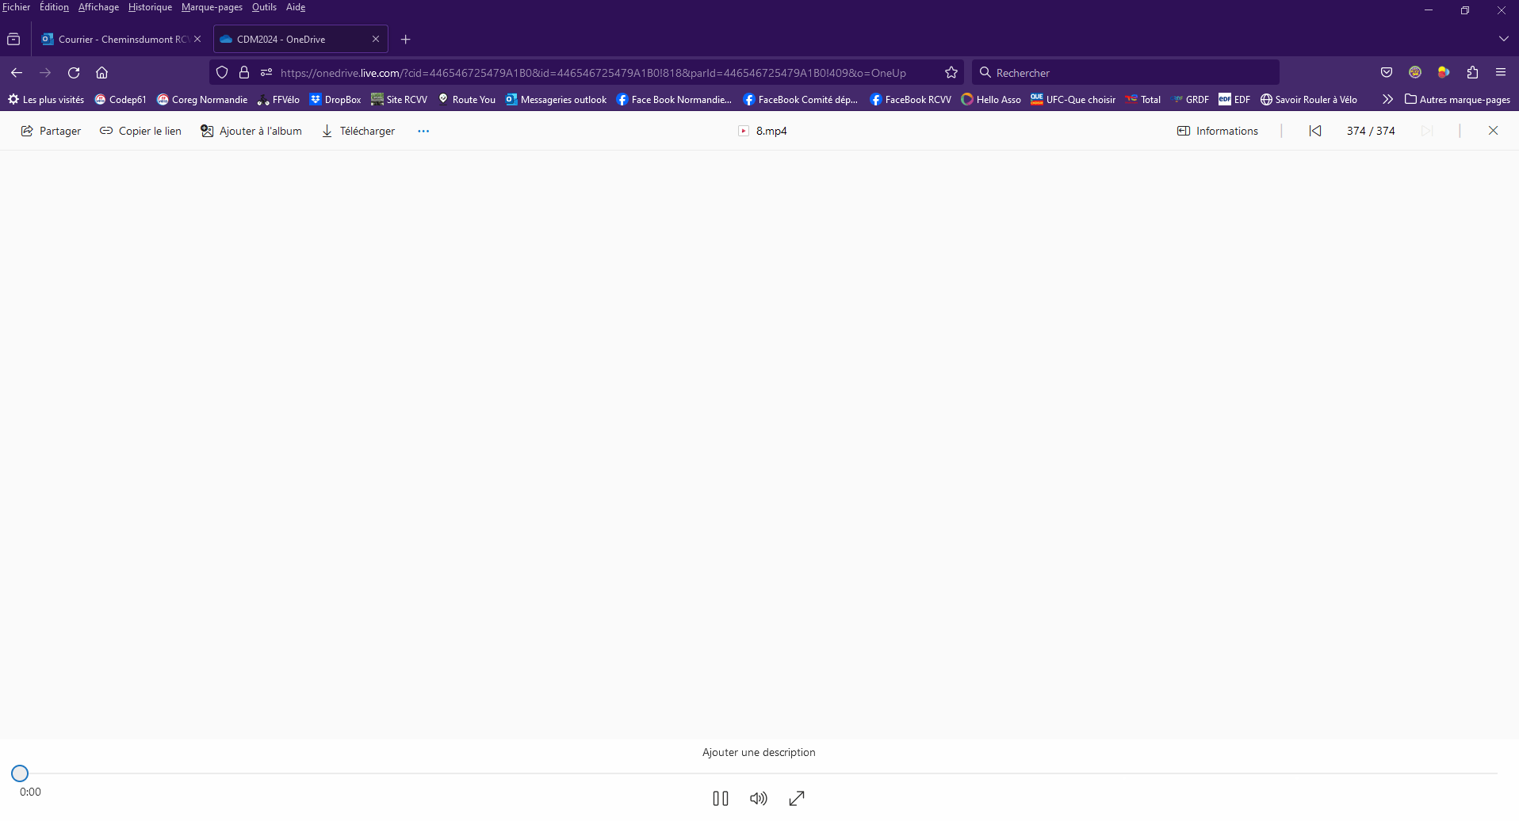Screen dimensions: 1519x821
Task: Mute the video volume
Action: coord(759,798)
